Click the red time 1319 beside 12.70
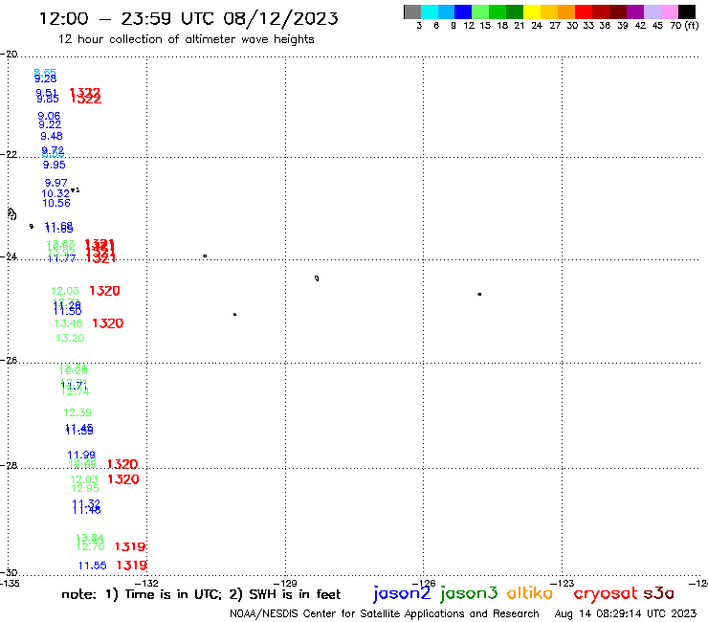 [x=130, y=547]
